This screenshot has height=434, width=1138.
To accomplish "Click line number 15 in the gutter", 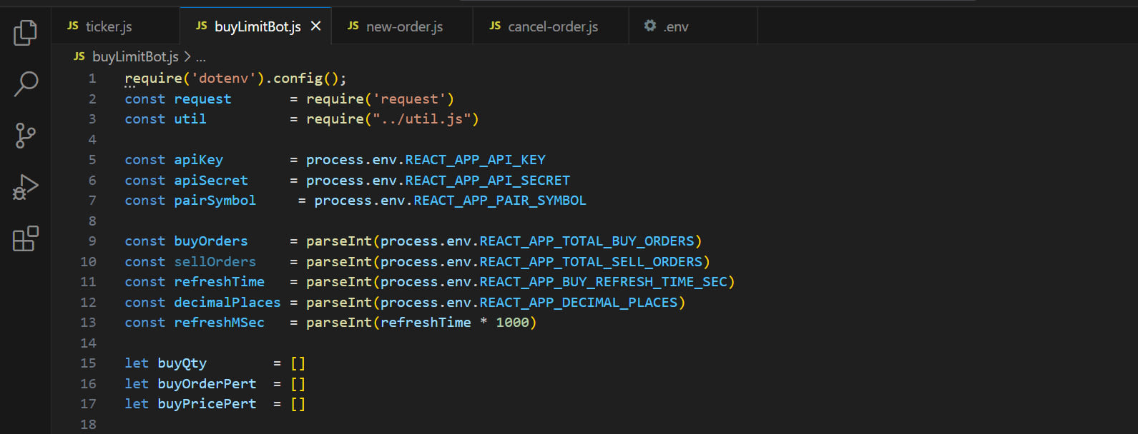I will click(x=89, y=363).
